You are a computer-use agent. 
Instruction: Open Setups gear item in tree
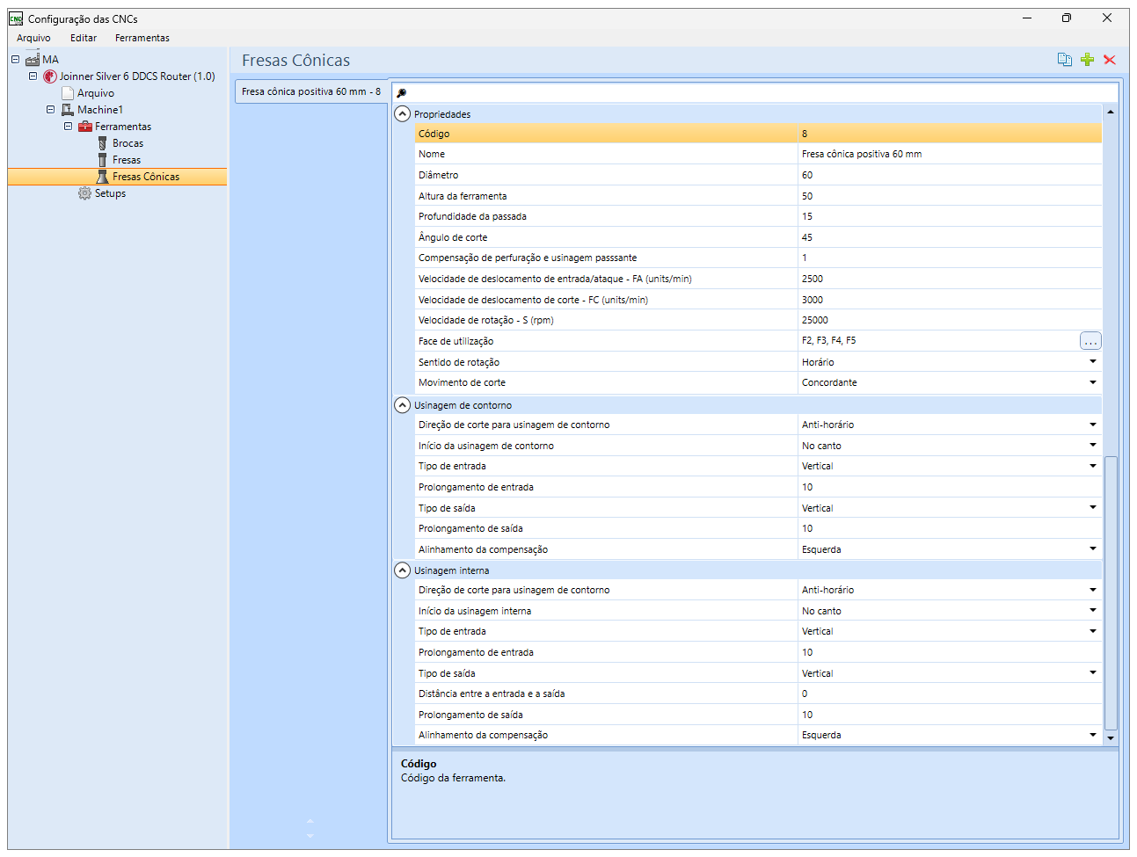[110, 193]
